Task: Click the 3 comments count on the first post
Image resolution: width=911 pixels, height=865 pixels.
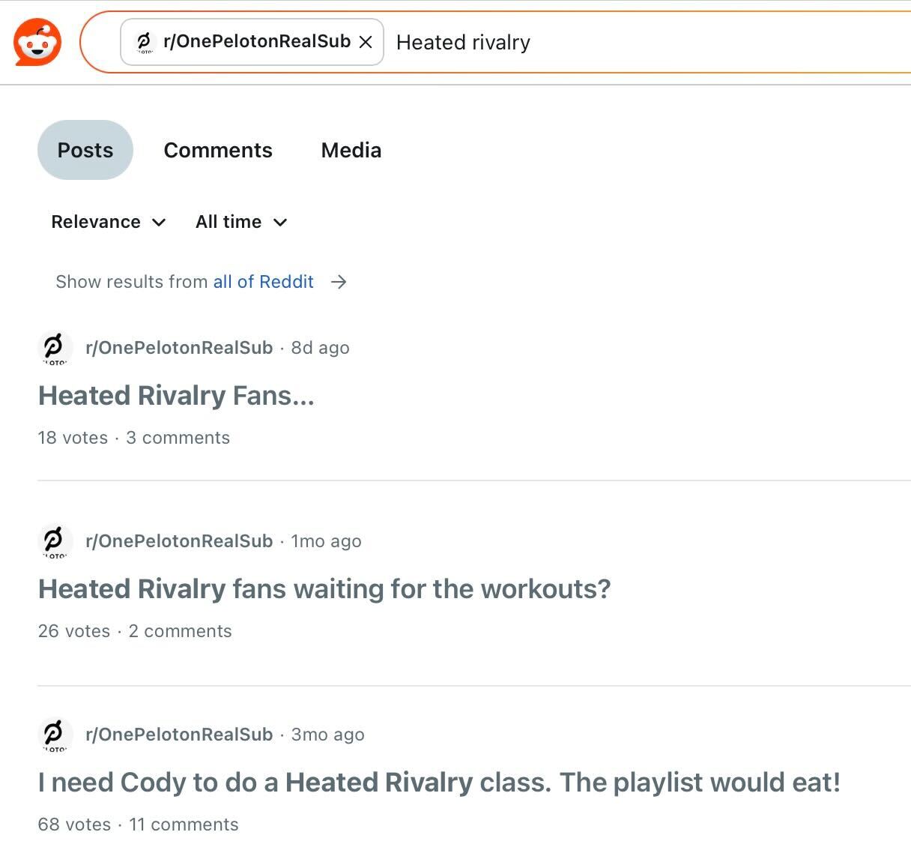Action: pyautogui.click(x=178, y=438)
